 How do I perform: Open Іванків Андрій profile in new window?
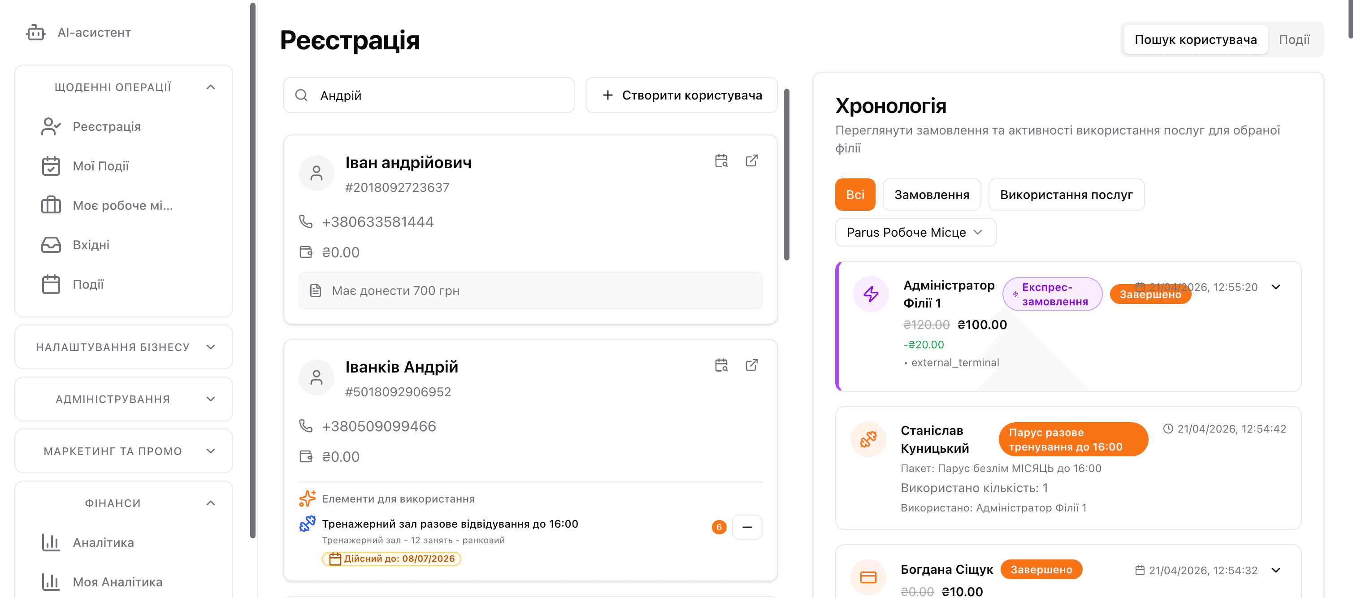point(752,365)
